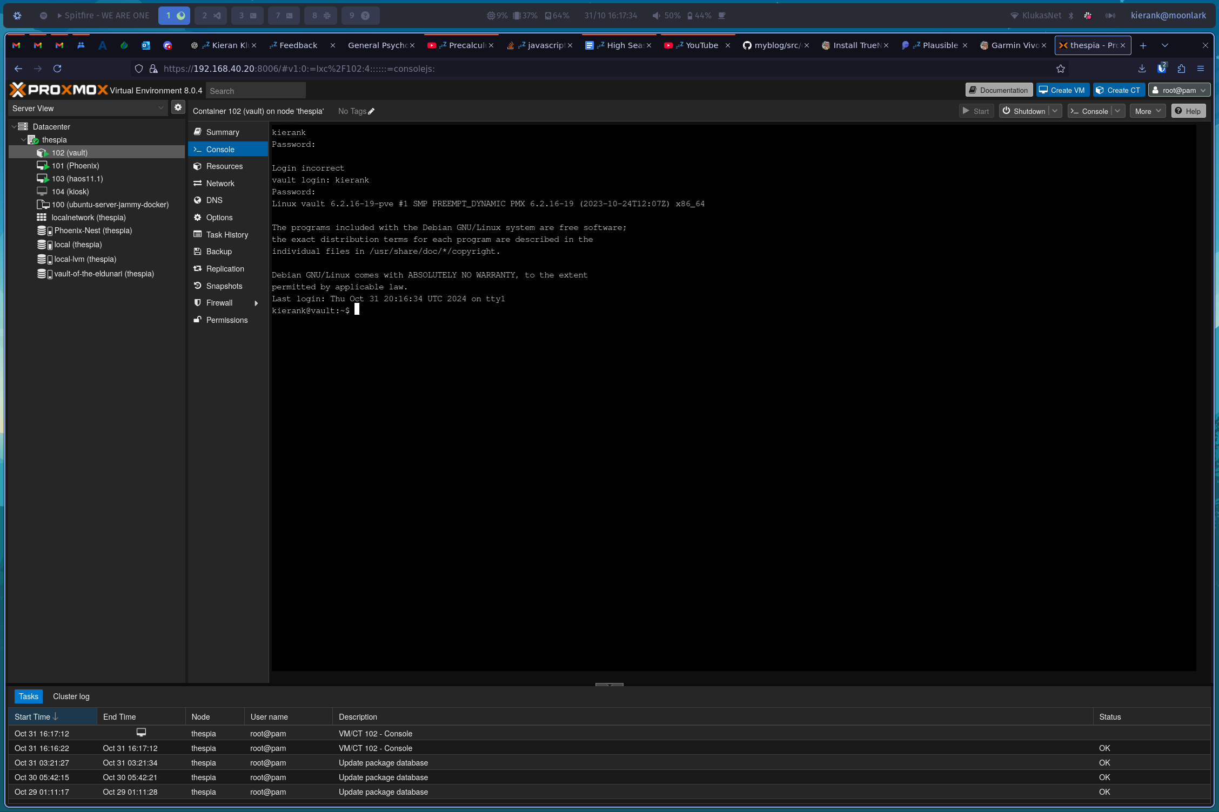Viewport: 1219px width, 812px height.
Task: Select Network in the container sidebar
Action: (220, 183)
